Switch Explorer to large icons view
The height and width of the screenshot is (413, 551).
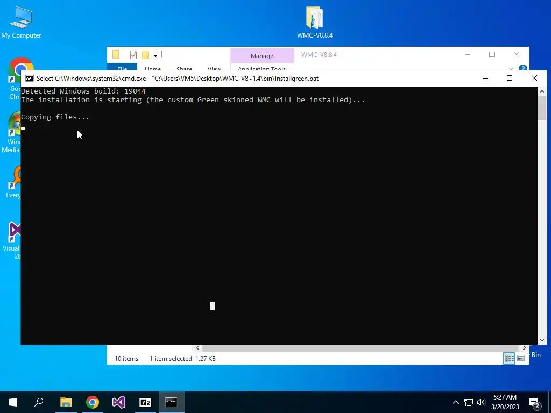click(521, 358)
